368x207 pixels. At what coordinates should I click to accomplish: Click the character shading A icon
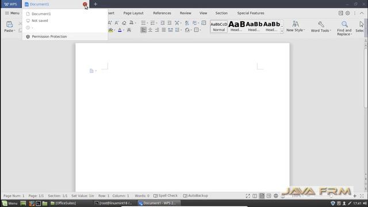point(129,30)
